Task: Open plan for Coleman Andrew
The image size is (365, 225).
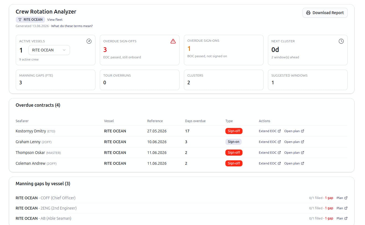Action: (x=294, y=163)
